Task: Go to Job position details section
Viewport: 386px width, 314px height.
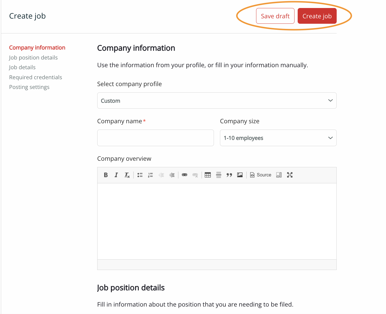Action: click(x=33, y=57)
